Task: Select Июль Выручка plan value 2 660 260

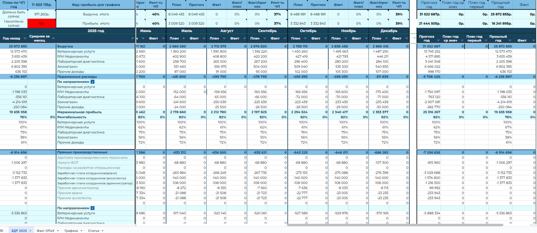Action: point(177,46)
